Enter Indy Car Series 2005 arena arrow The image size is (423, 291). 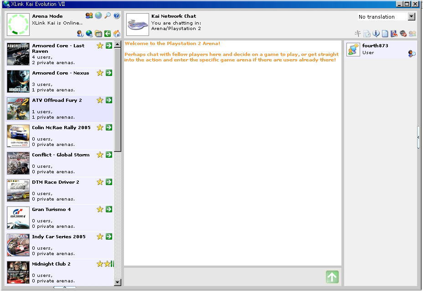click(109, 236)
